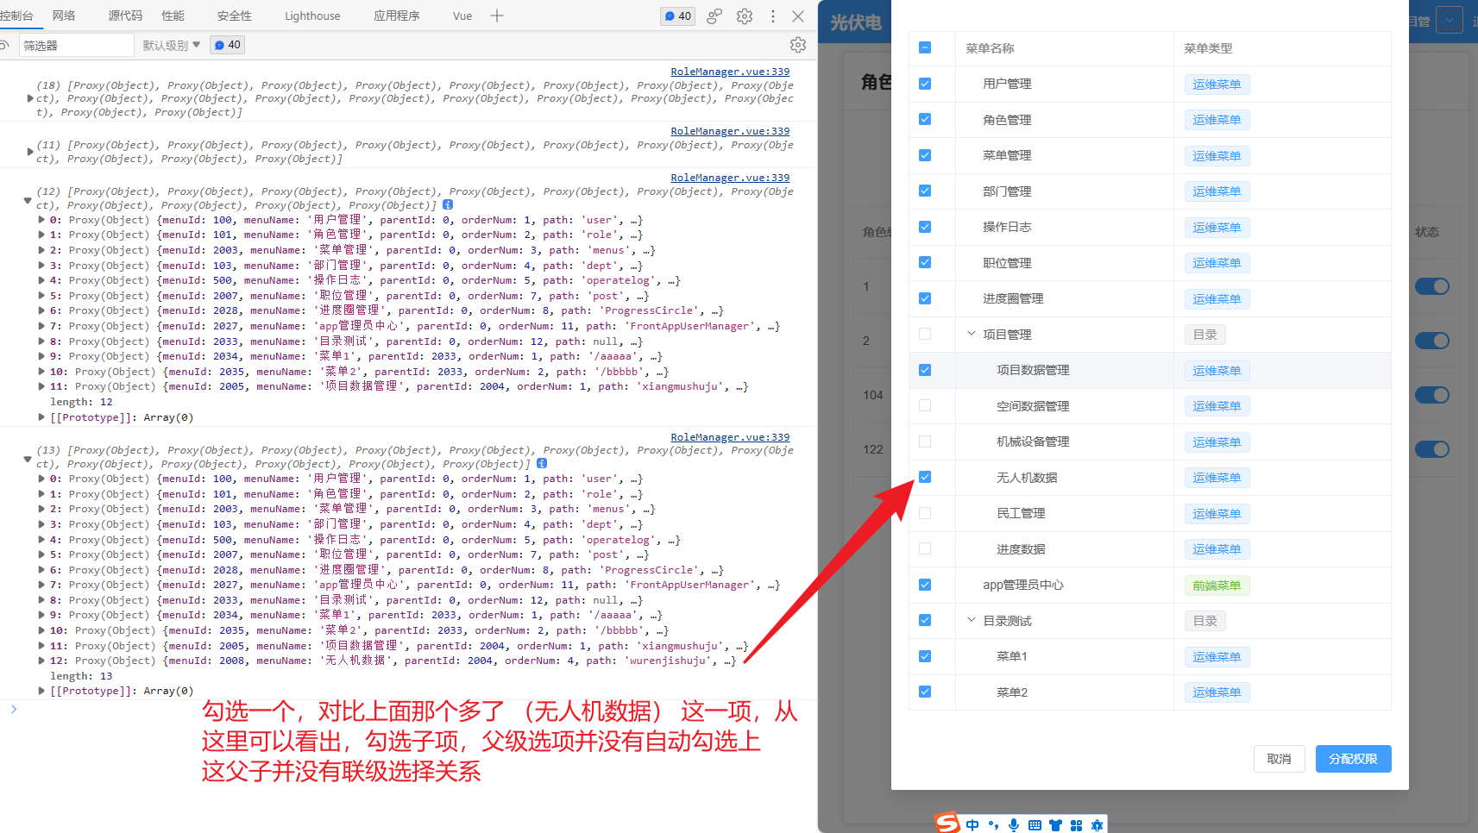This screenshot has width=1478, height=833.
Task: Toggle Chinese/English mode '中' on IME bar
Action: pyautogui.click(x=972, y=825)
